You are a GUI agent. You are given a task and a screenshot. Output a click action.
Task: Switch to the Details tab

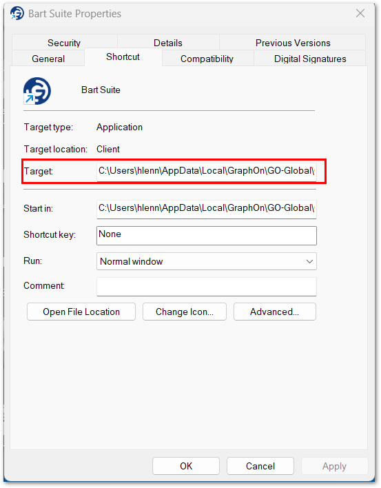pyautogui.click(x=168, y=43)
